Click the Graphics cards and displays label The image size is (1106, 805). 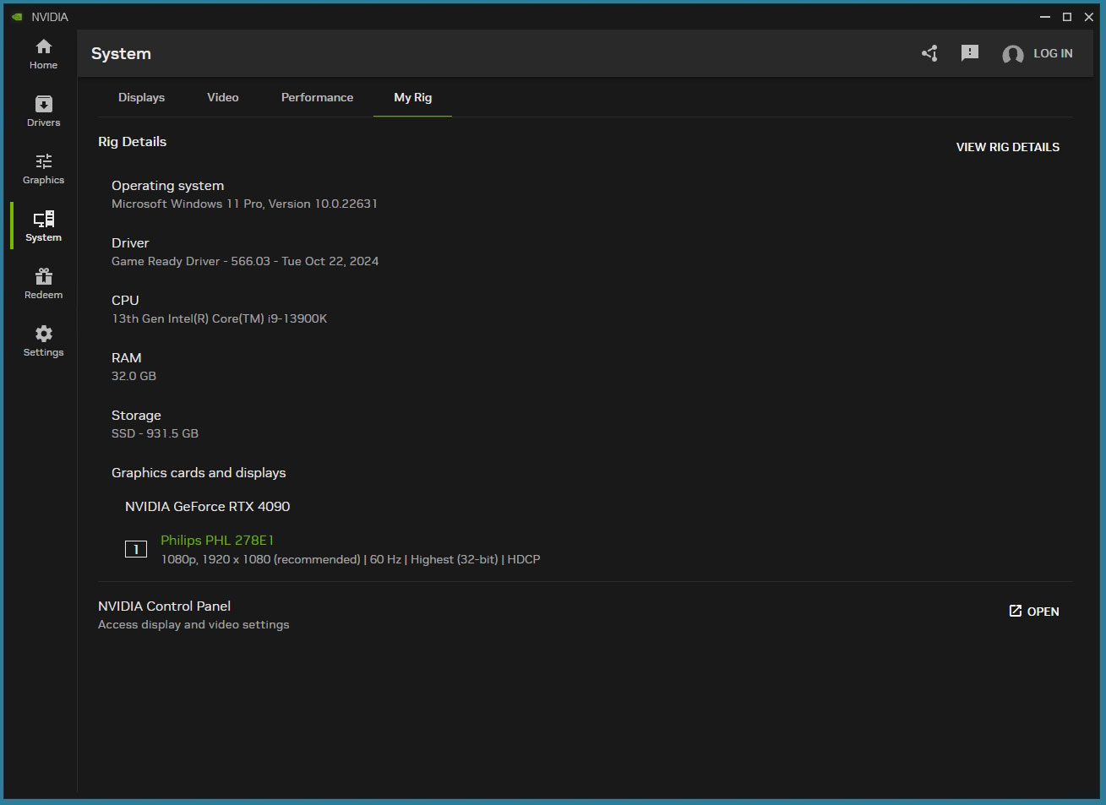click(199, 472)
